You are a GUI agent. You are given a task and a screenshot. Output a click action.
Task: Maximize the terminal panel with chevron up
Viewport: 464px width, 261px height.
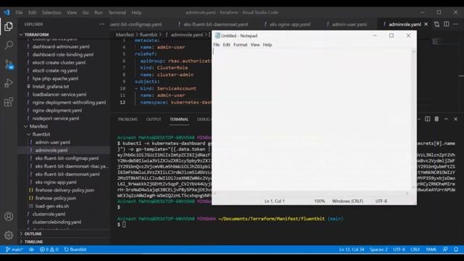[x=447, y=119]
